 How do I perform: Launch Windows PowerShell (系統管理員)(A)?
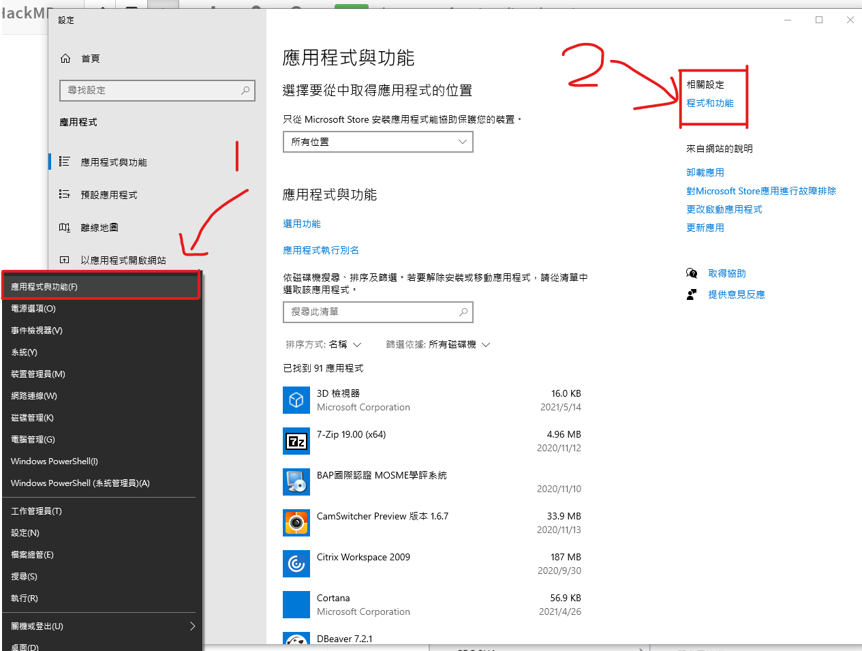tap(101, 483)
